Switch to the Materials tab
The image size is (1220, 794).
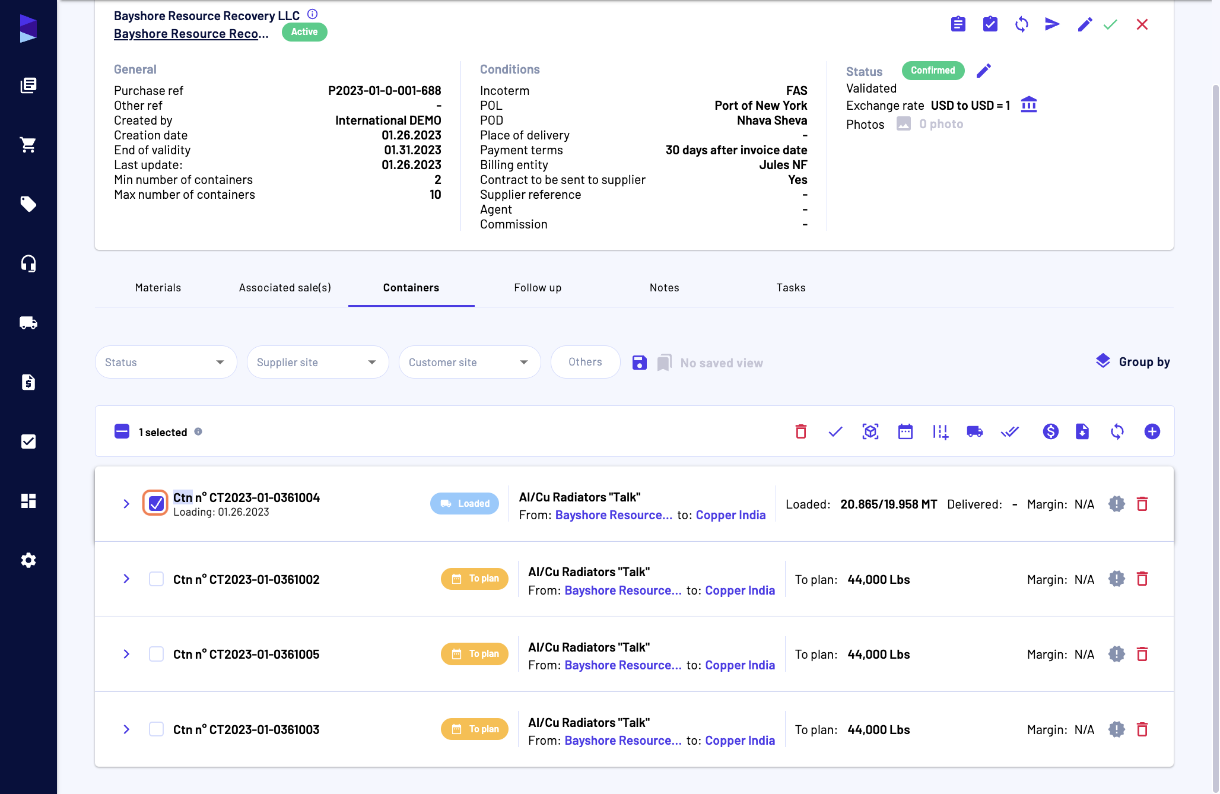click(x=158, y=288)
